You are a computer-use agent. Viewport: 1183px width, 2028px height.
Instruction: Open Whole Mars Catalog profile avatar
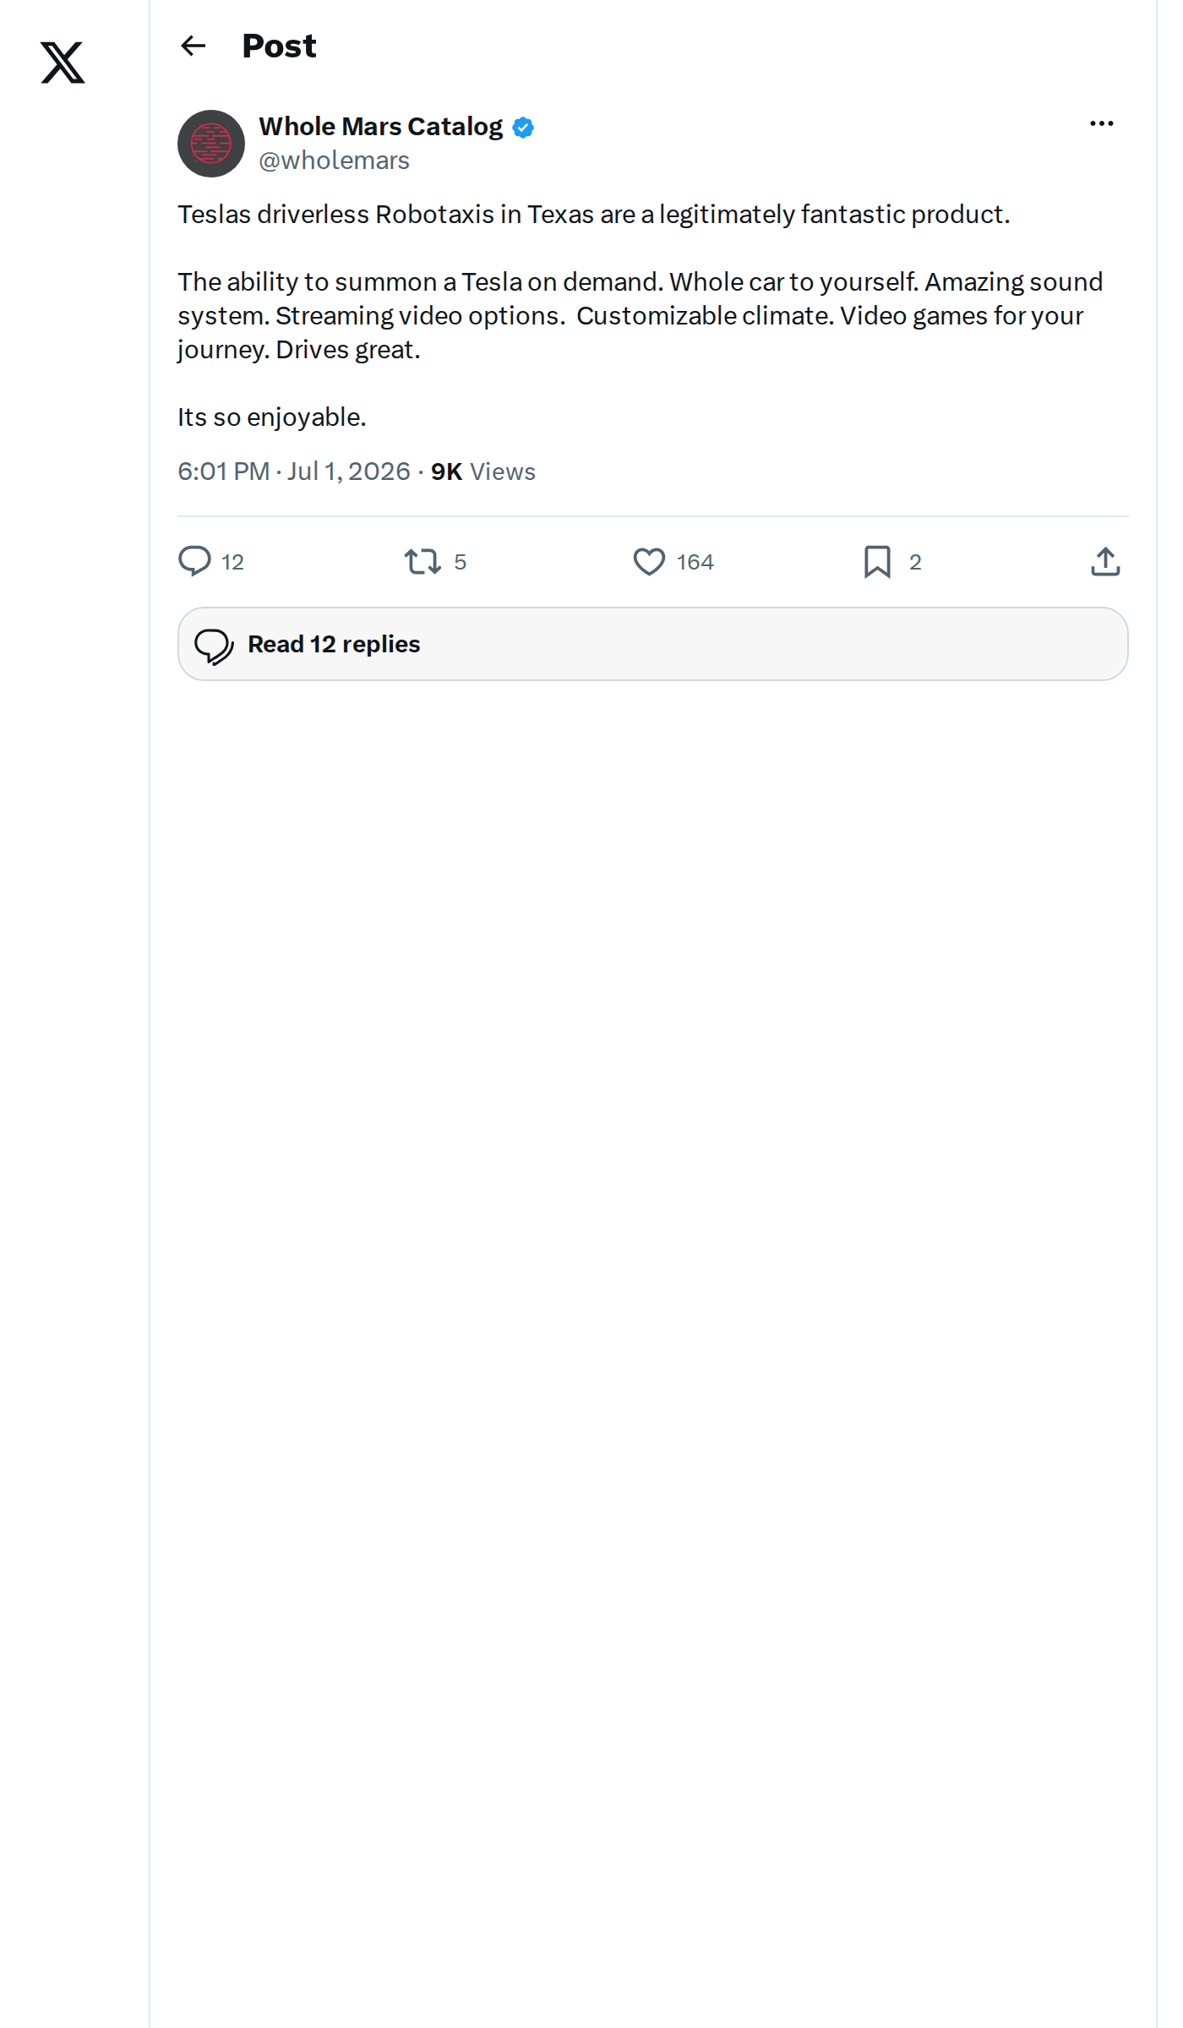point(211,144)
